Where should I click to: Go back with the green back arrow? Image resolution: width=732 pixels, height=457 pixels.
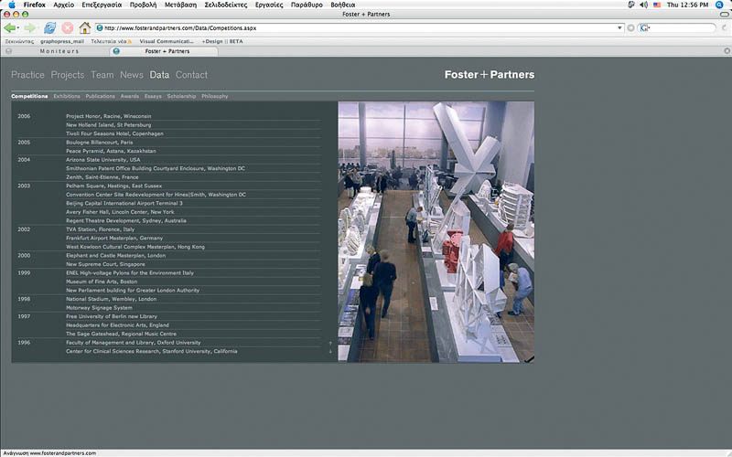pos(9,28)
